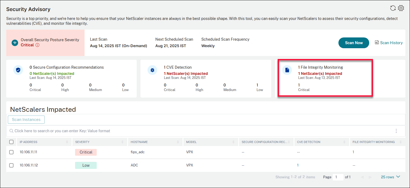Click the critical severity info icon
410x188 pixels.
(37, 45)
